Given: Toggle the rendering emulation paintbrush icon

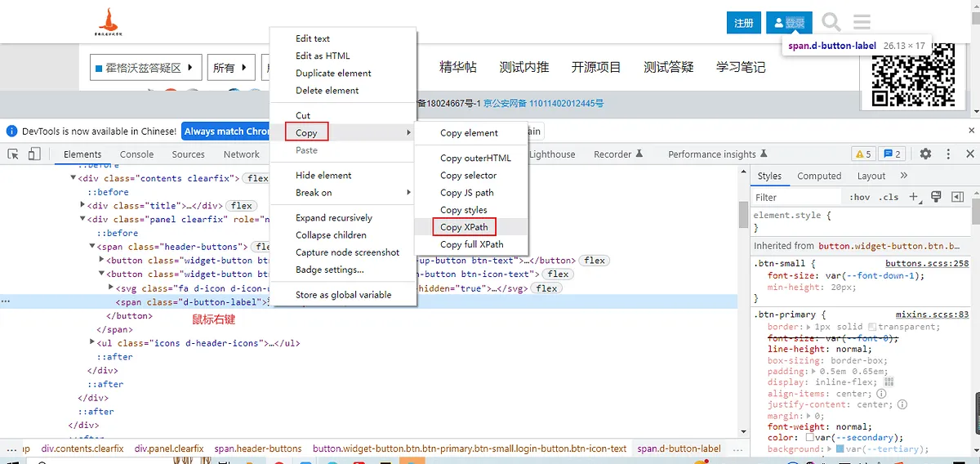Looking at the screenshot, I should [x=937, y=197].
